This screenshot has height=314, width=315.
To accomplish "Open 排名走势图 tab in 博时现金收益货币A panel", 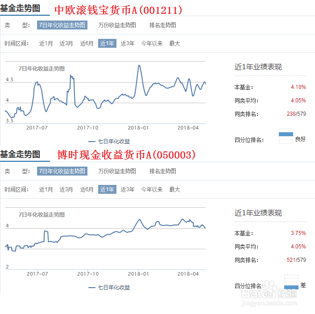I will pyautogui.click(x=163, y=171).
